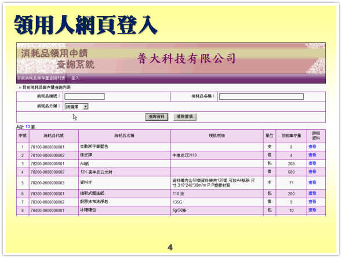The image size is (342, 258).
Task: Open 查看 link for 資料本 row
Action: [312, 183]
